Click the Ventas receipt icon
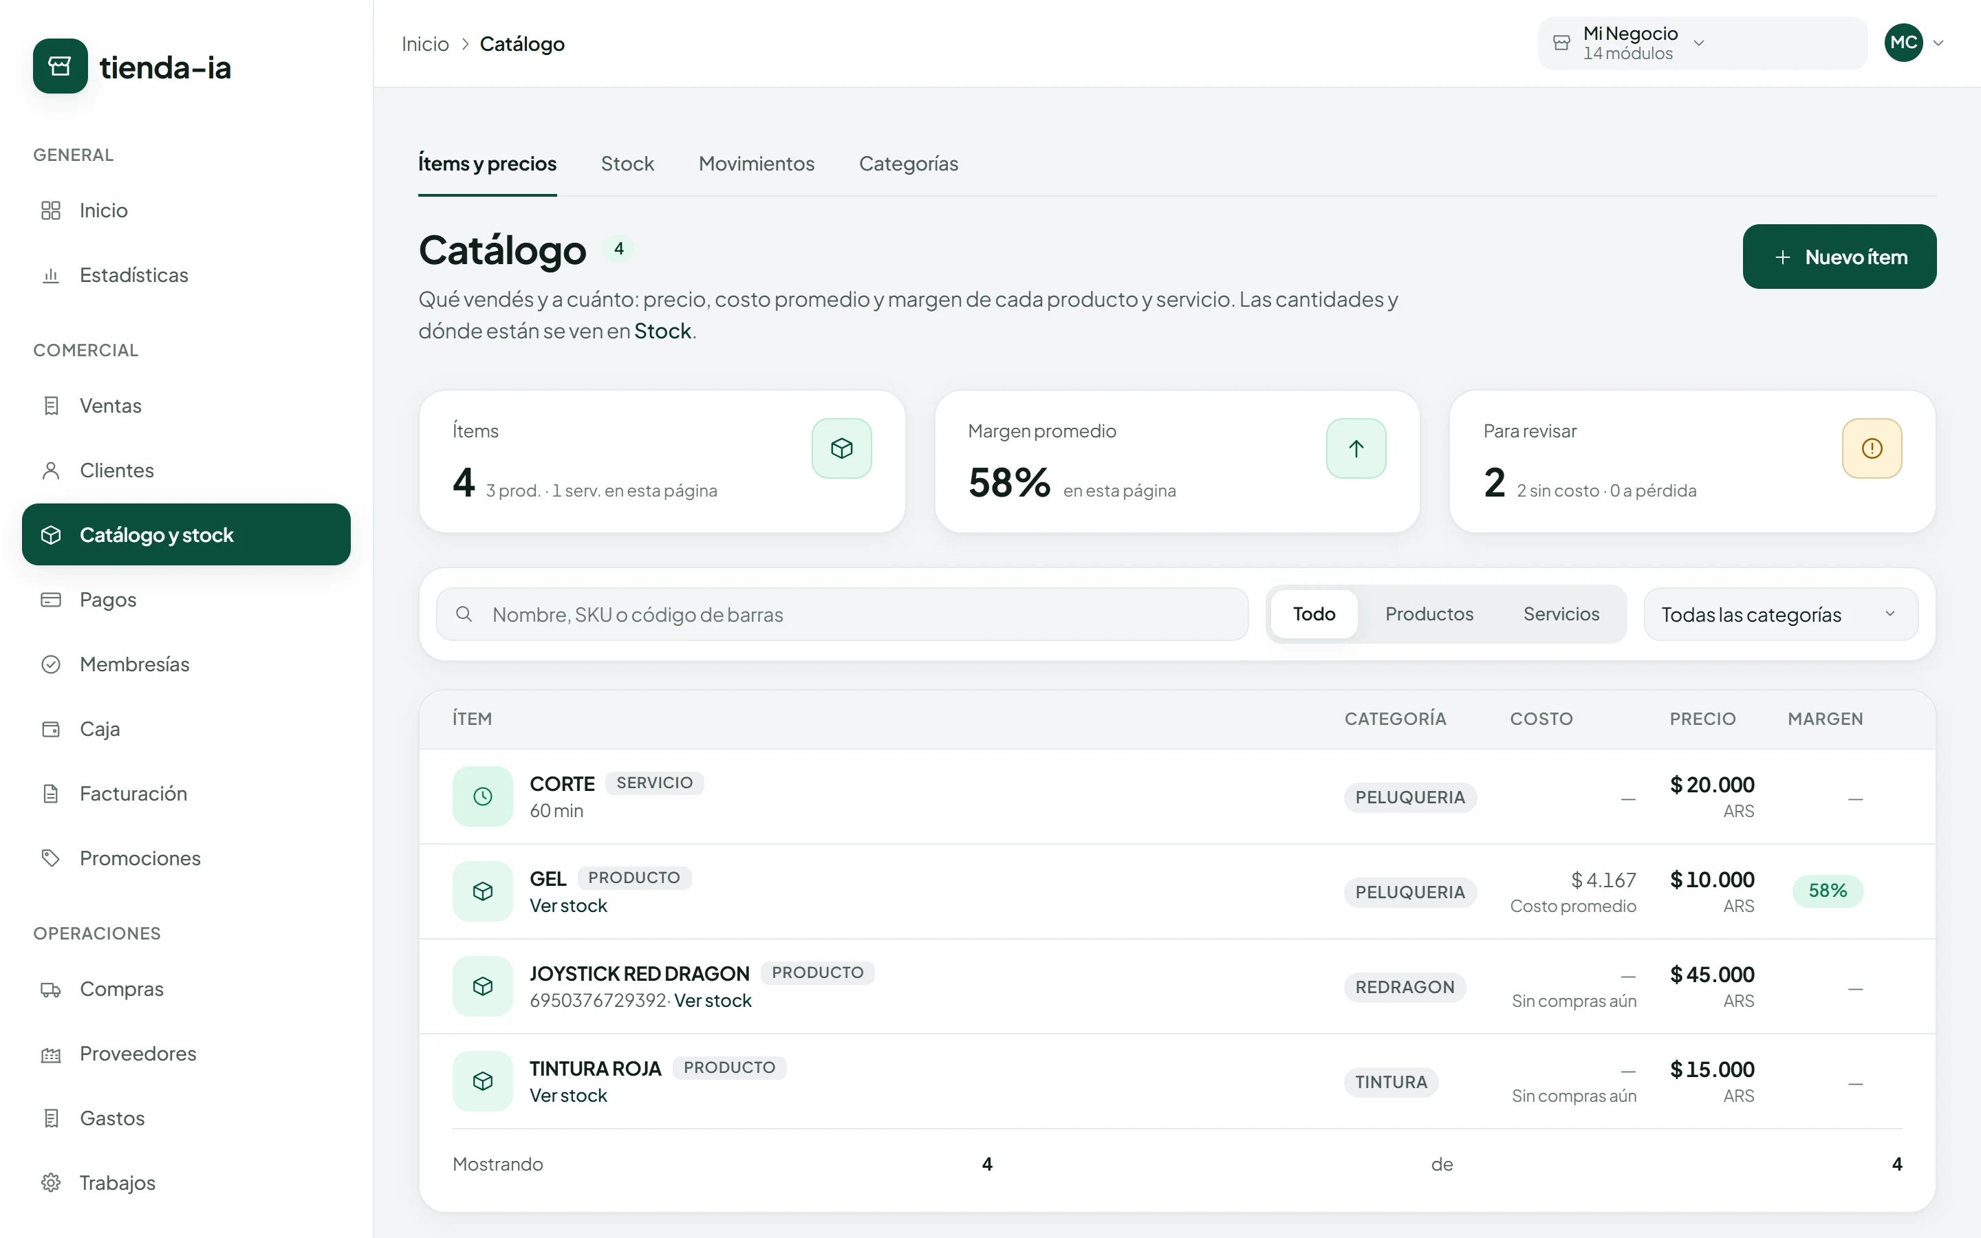Viewport: 1981px width, 1238px height. click(51, 405)
